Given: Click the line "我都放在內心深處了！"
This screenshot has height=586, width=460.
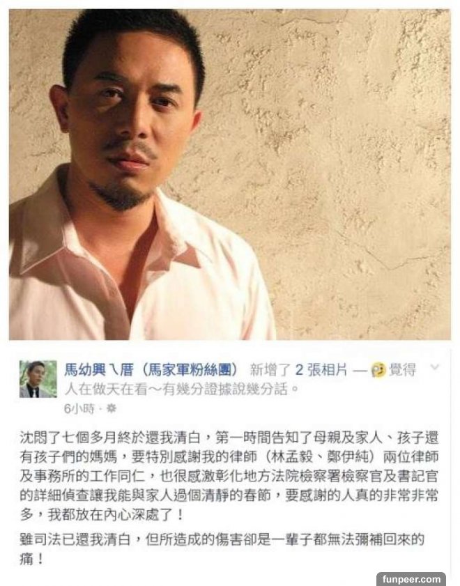Looking at the screenshot, I should point(116,515).
